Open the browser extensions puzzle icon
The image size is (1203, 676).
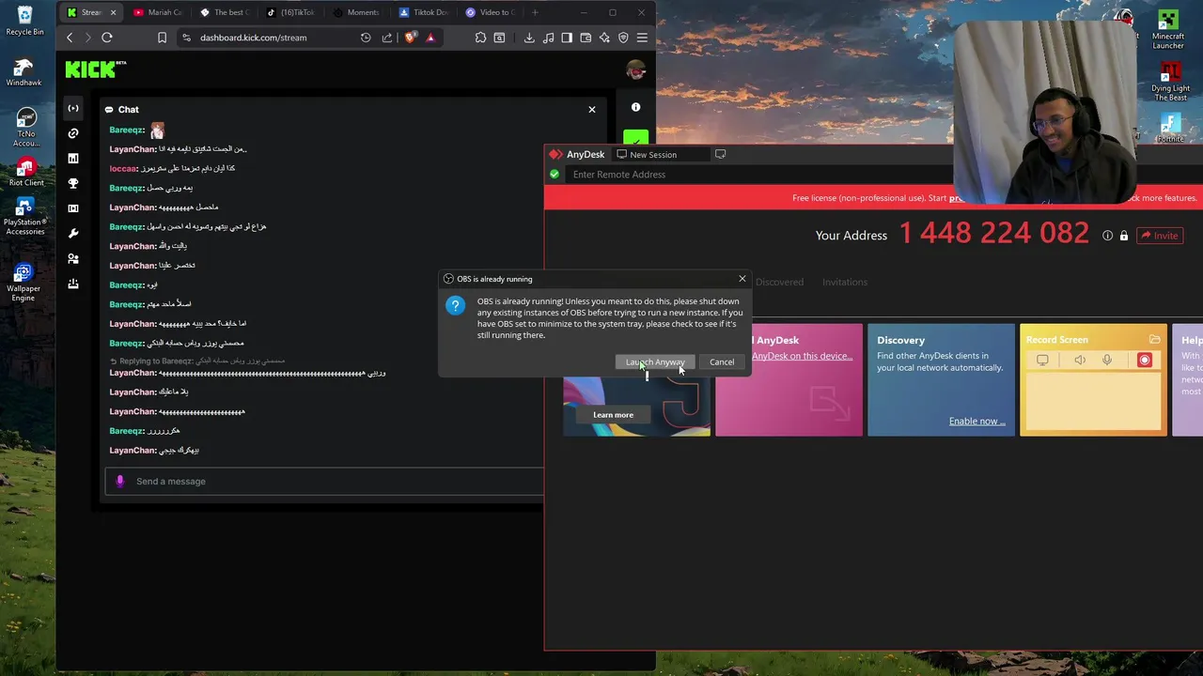click(x=480, y=38)
